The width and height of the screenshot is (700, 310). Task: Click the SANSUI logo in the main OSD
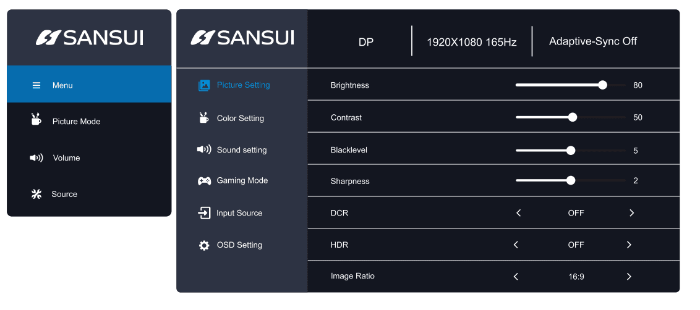tap(242, 38)
